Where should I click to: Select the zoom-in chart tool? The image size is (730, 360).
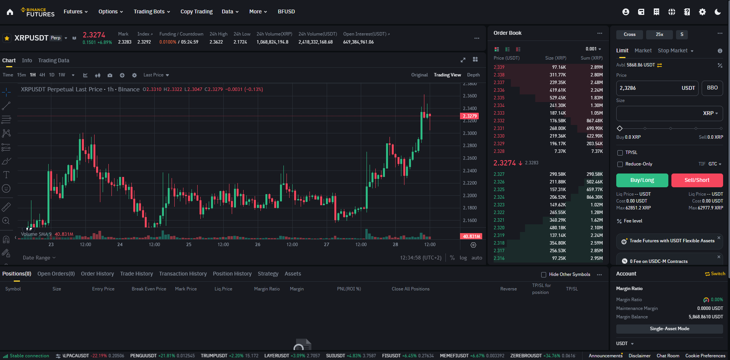click(x=6, y=221)
